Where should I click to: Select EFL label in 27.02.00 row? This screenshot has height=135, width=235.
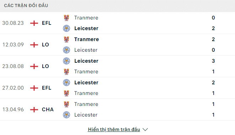coord(47,88)
